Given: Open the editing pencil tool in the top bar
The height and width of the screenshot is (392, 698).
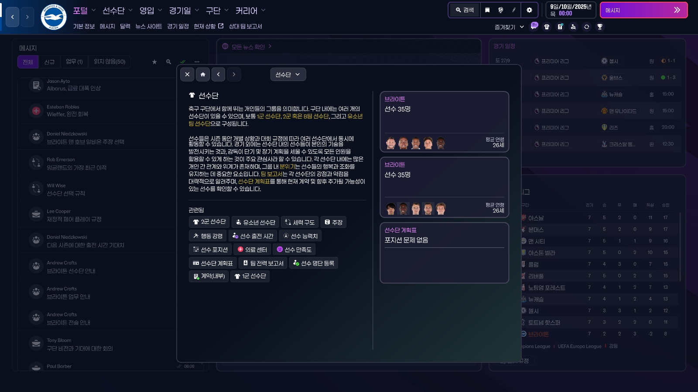Looking at the screenshot, I should pos(514,10).
